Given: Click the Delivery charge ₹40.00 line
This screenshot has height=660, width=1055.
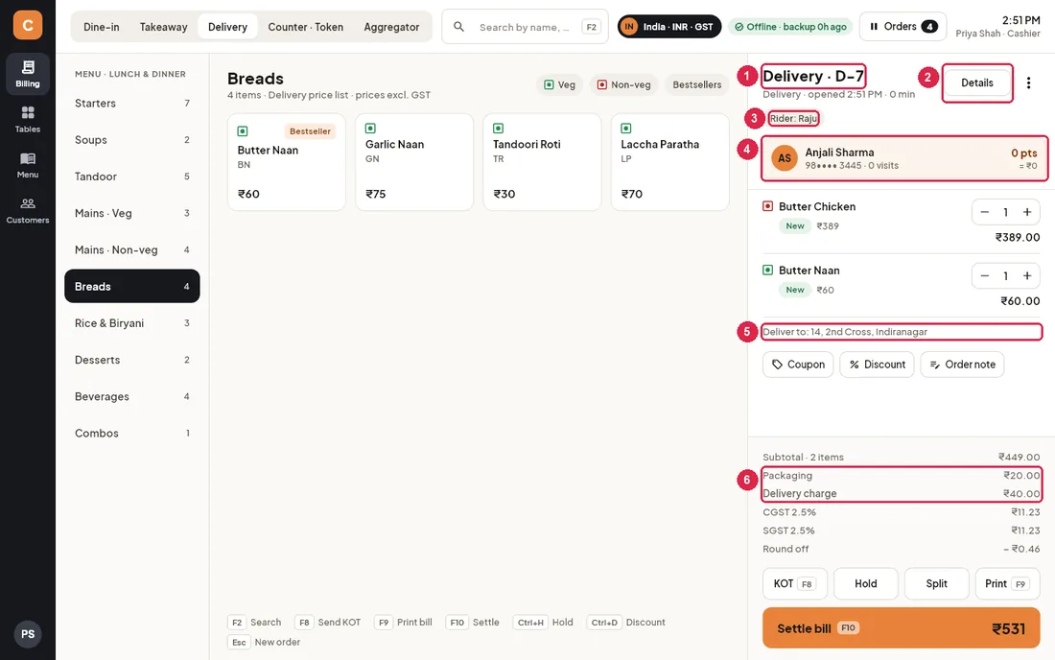Looking at the screenshot, I should pos(902,494).
